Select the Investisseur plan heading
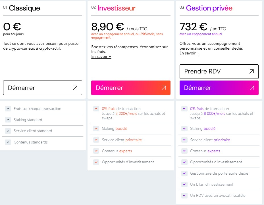This screenshot has width=264, height=205. pyautogui.click(x=117, y=8)
